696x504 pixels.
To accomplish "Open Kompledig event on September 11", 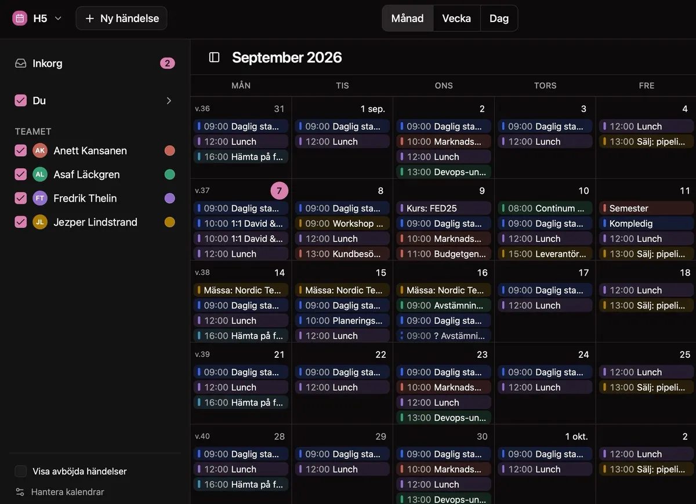I will [646, 223].
